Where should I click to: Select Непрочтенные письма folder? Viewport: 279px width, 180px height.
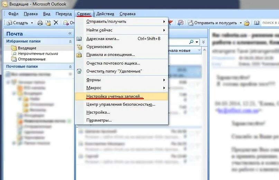pyautogui.click(x=38, y=54)
